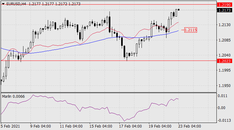This screenshot has width=234, height=130.
Task: Click the 9 Feb 04:00 time label
Action: (x=40, y=126)
